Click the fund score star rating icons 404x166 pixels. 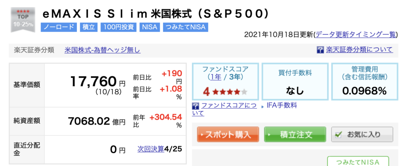pos(230,92)
